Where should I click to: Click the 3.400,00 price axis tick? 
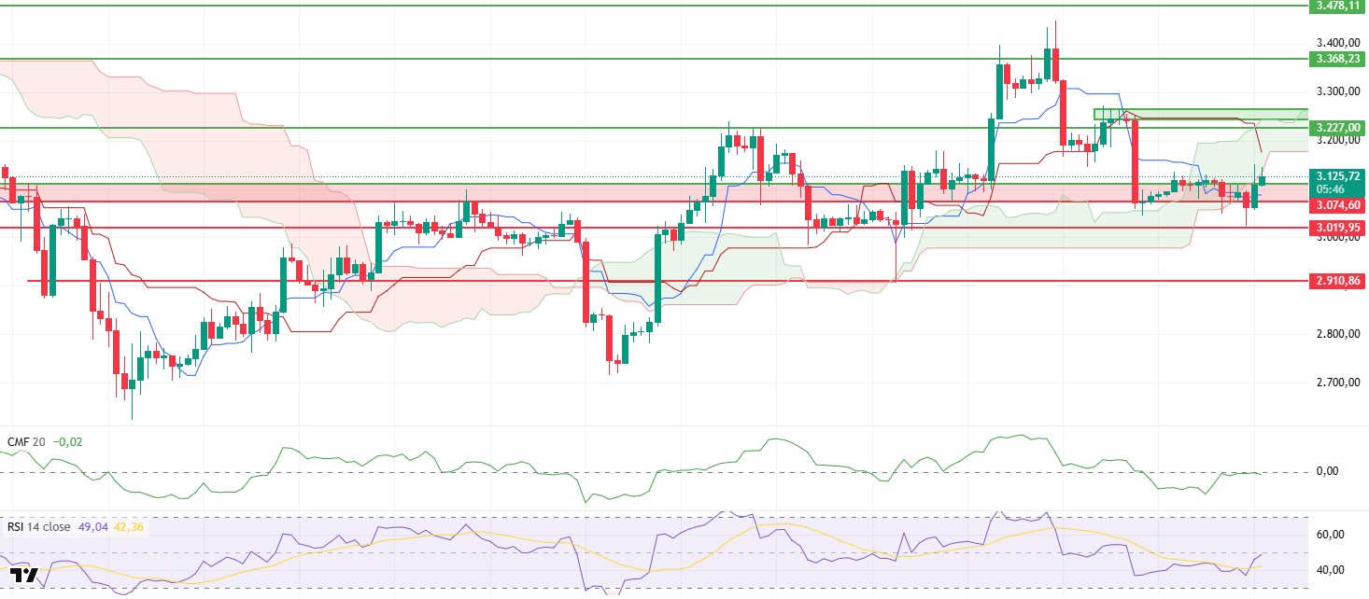[1337, 43]
